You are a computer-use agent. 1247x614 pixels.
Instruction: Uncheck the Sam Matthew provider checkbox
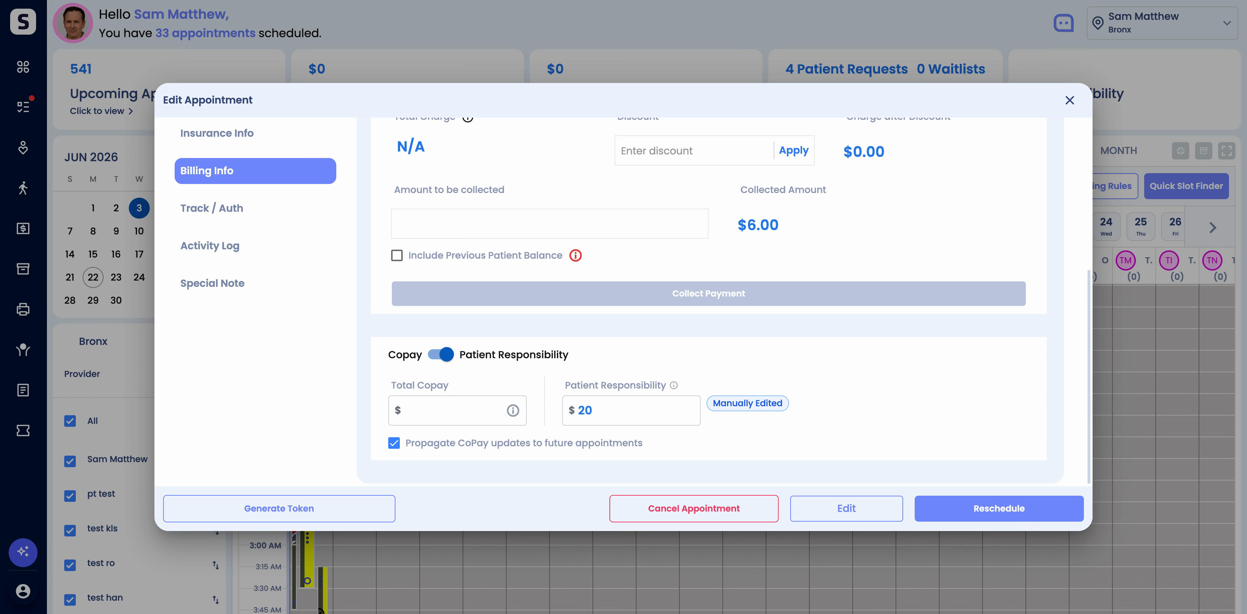pyautogui.click(x=70, y=461)
